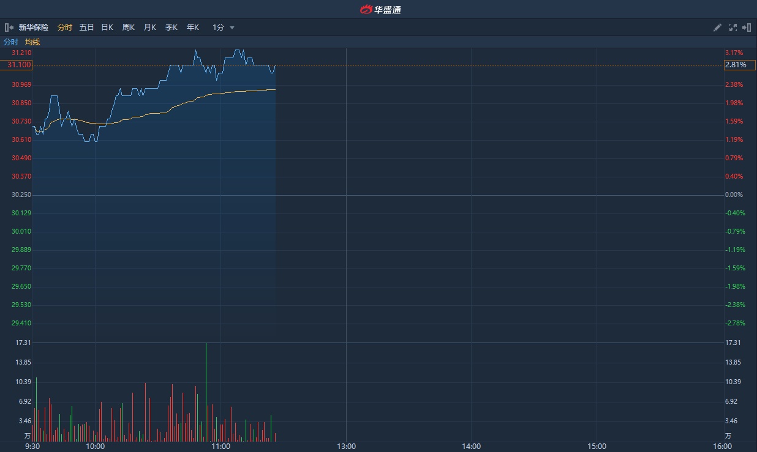Expand chart to fullscreen
The height and width of the screenshot is (452, 757).
(733, 28)
